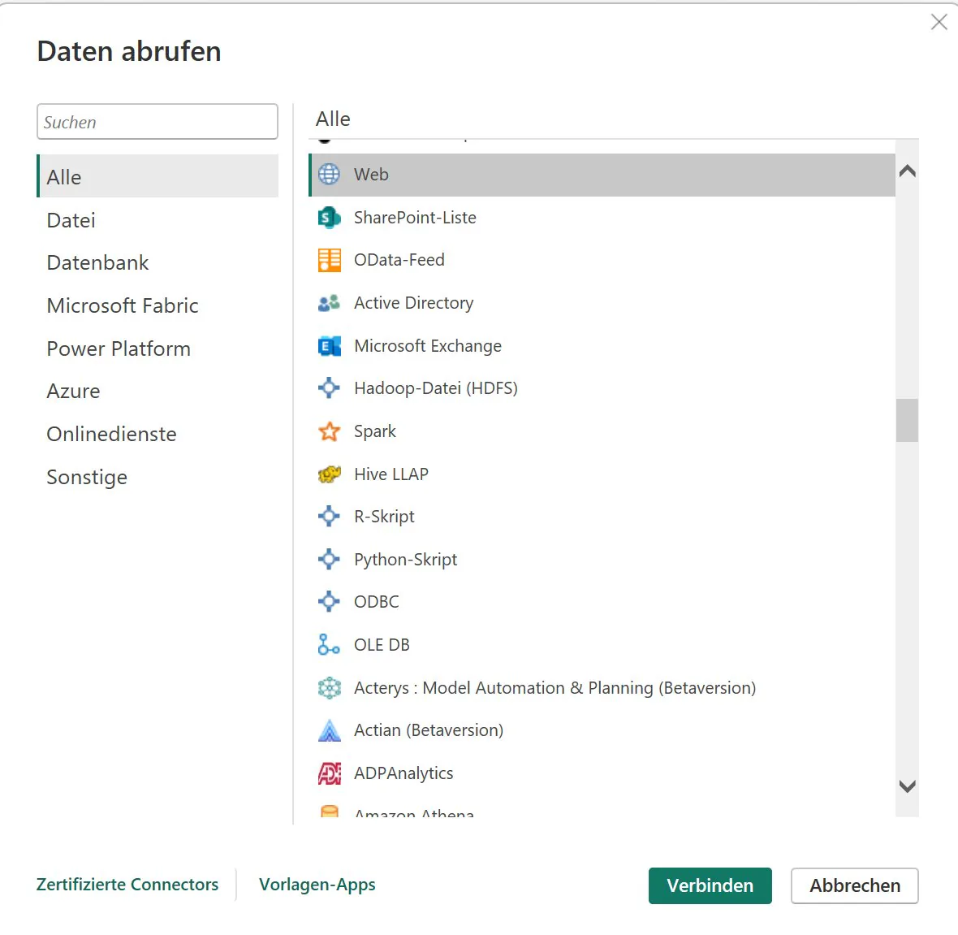Select the Python-Skript text entry
Viewport: 958px width, 935px height.
(405, 560)
